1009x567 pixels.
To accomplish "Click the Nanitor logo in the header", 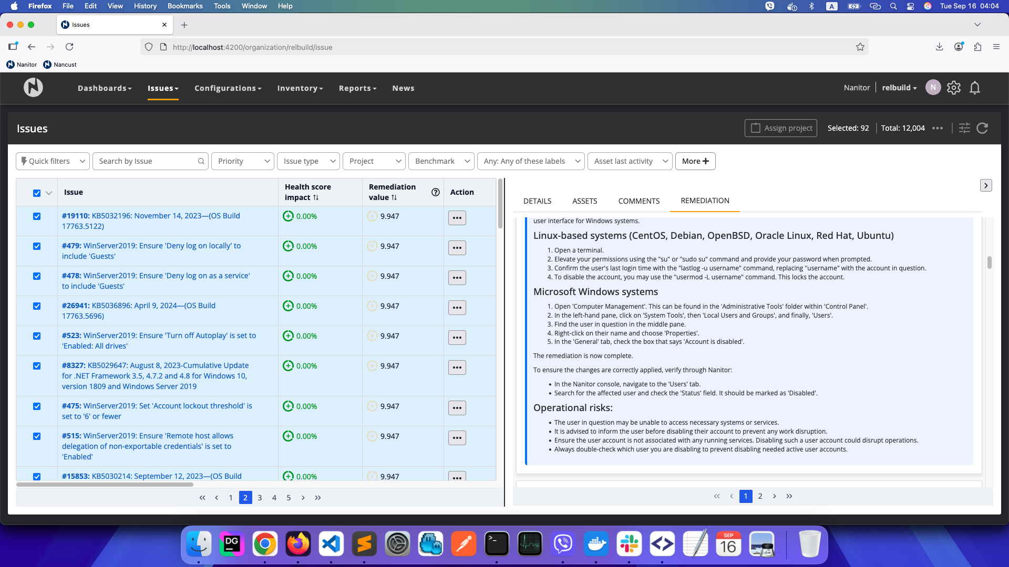I will pyautogui.click(x=33, y=88).
